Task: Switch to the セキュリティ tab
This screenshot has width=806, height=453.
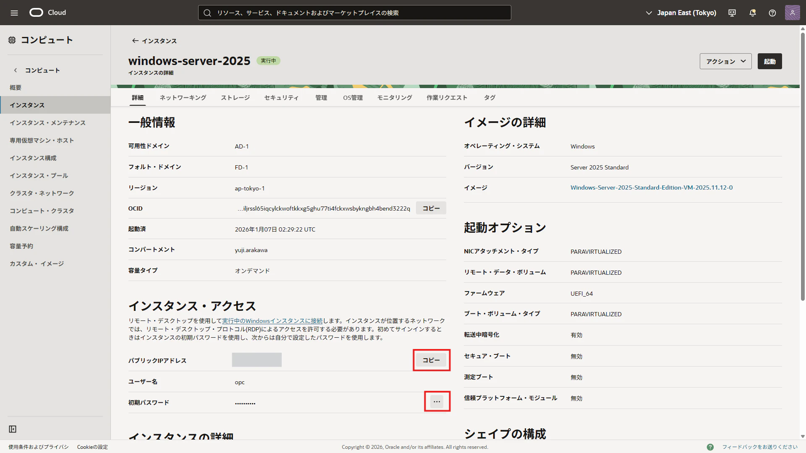Action: click(x=282, y=98)
